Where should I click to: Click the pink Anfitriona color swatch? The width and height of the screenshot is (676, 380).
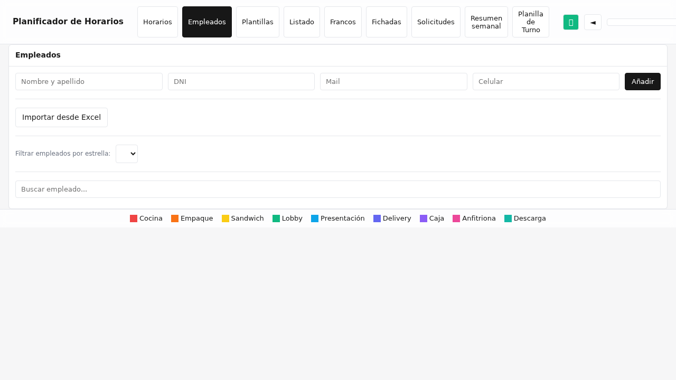[x=456, y=218]
